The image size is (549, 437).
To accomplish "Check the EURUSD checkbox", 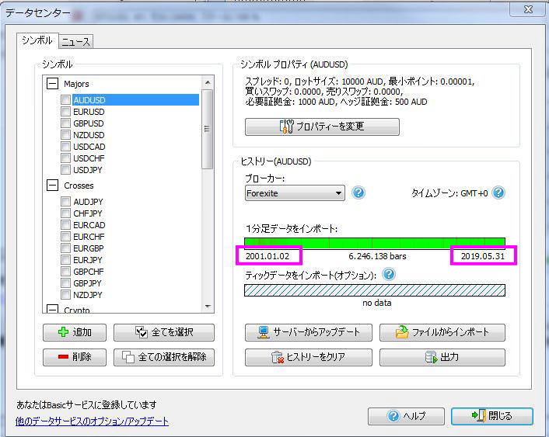I will 65,112.
